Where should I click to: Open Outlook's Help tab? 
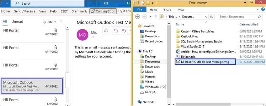coord(53,11)
